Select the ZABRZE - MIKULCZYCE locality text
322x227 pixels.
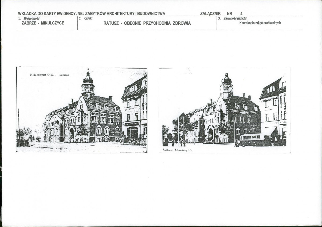(x=43, y=23)
